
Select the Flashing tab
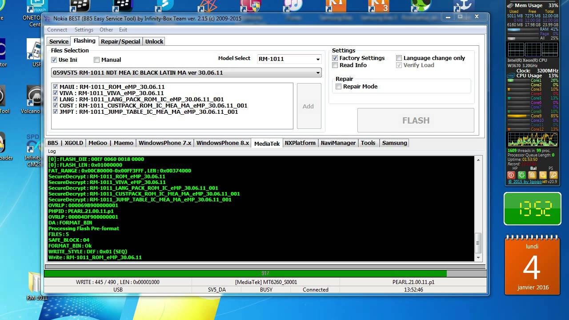84,41
